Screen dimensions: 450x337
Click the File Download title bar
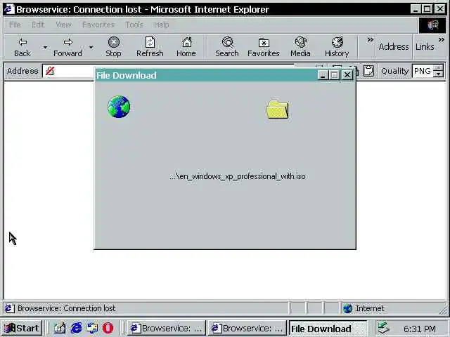pos(206,75)
